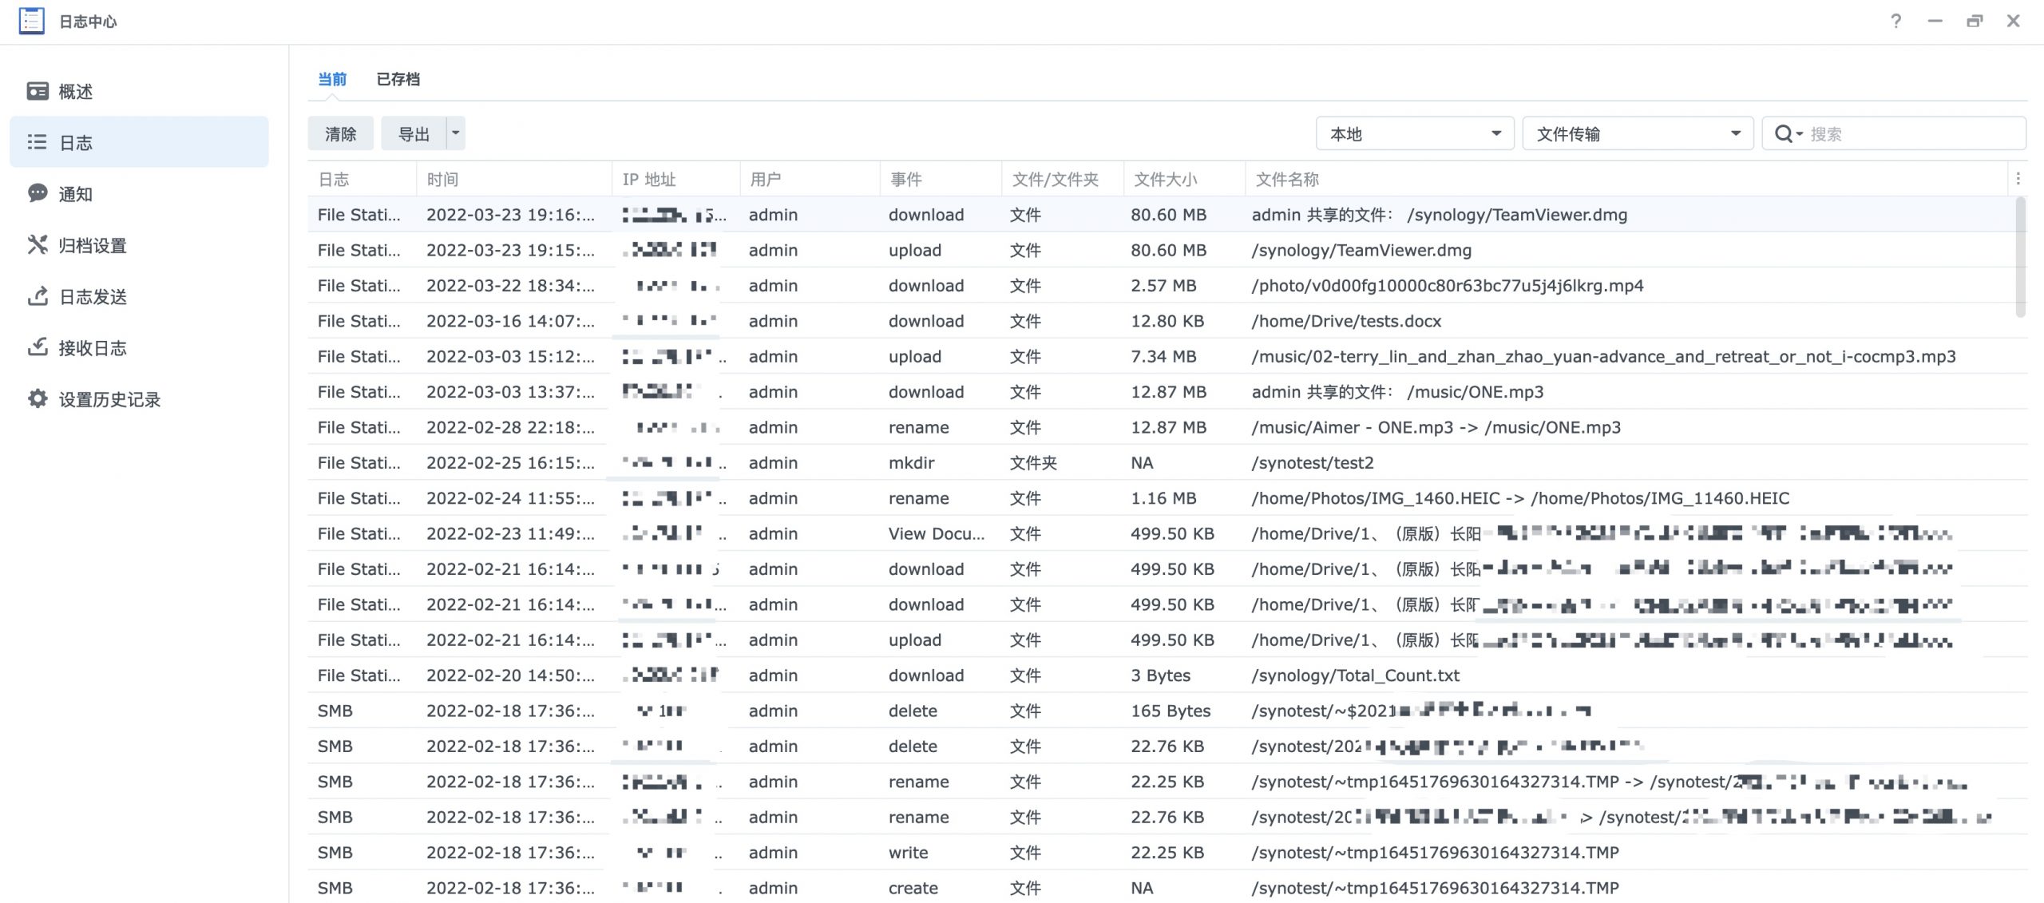Open 通知 in the sidebar
Screen dimensions: 2044x903
pyautogui.click(x=139, y=194)
